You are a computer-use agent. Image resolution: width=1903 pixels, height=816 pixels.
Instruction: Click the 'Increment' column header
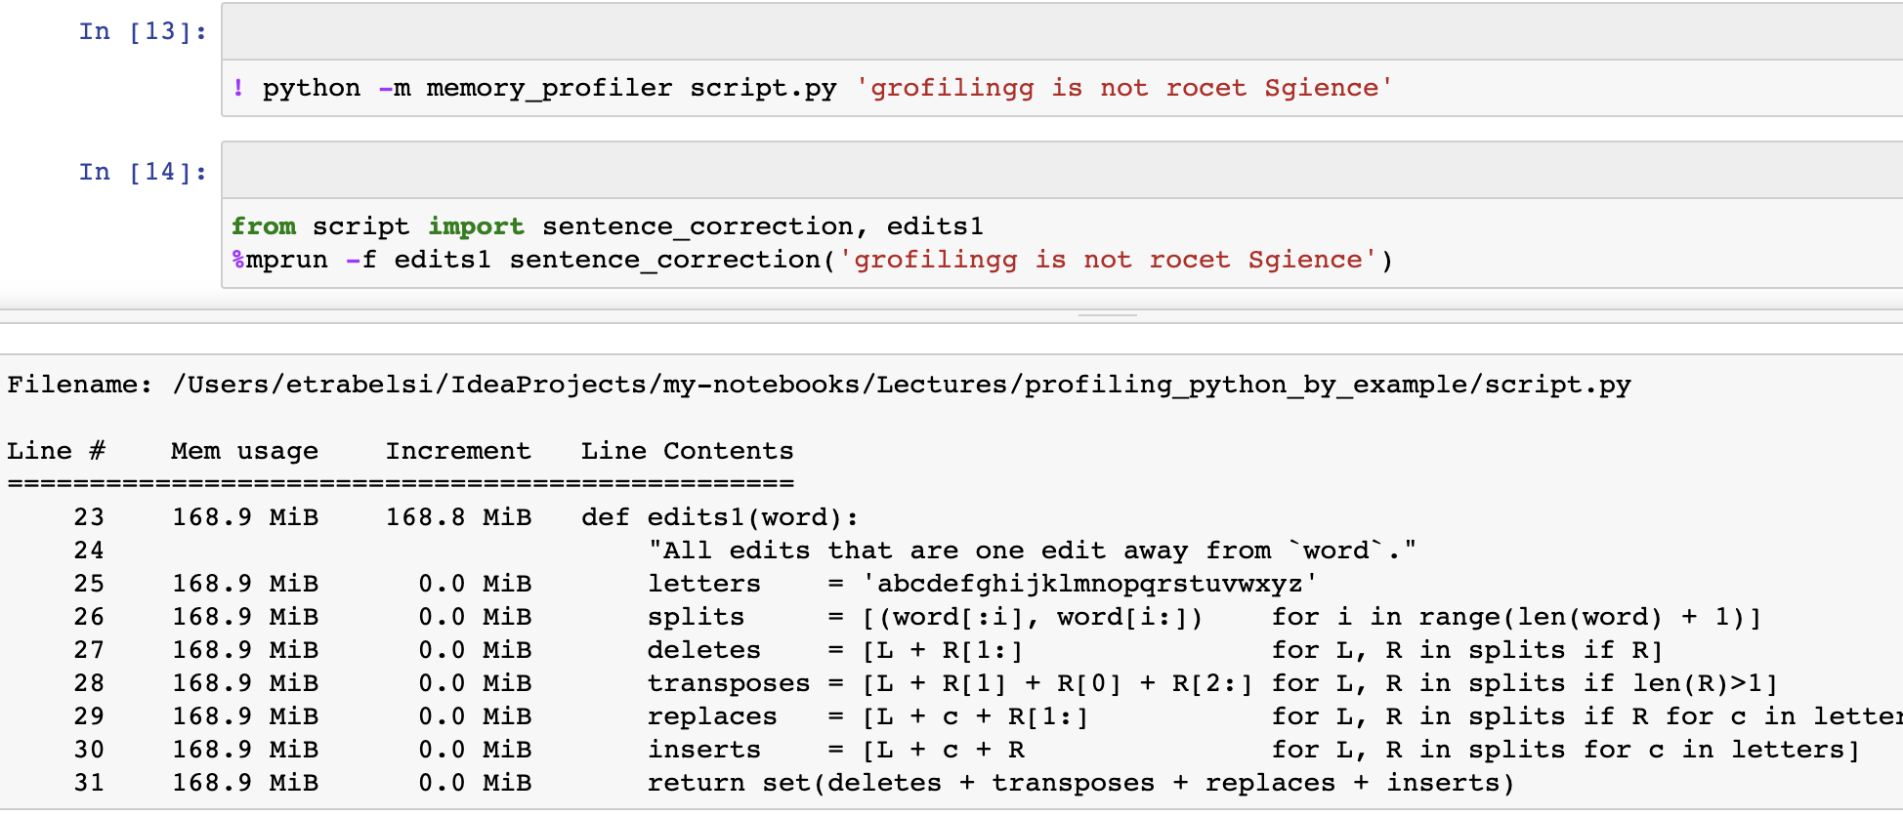[458, 451]
